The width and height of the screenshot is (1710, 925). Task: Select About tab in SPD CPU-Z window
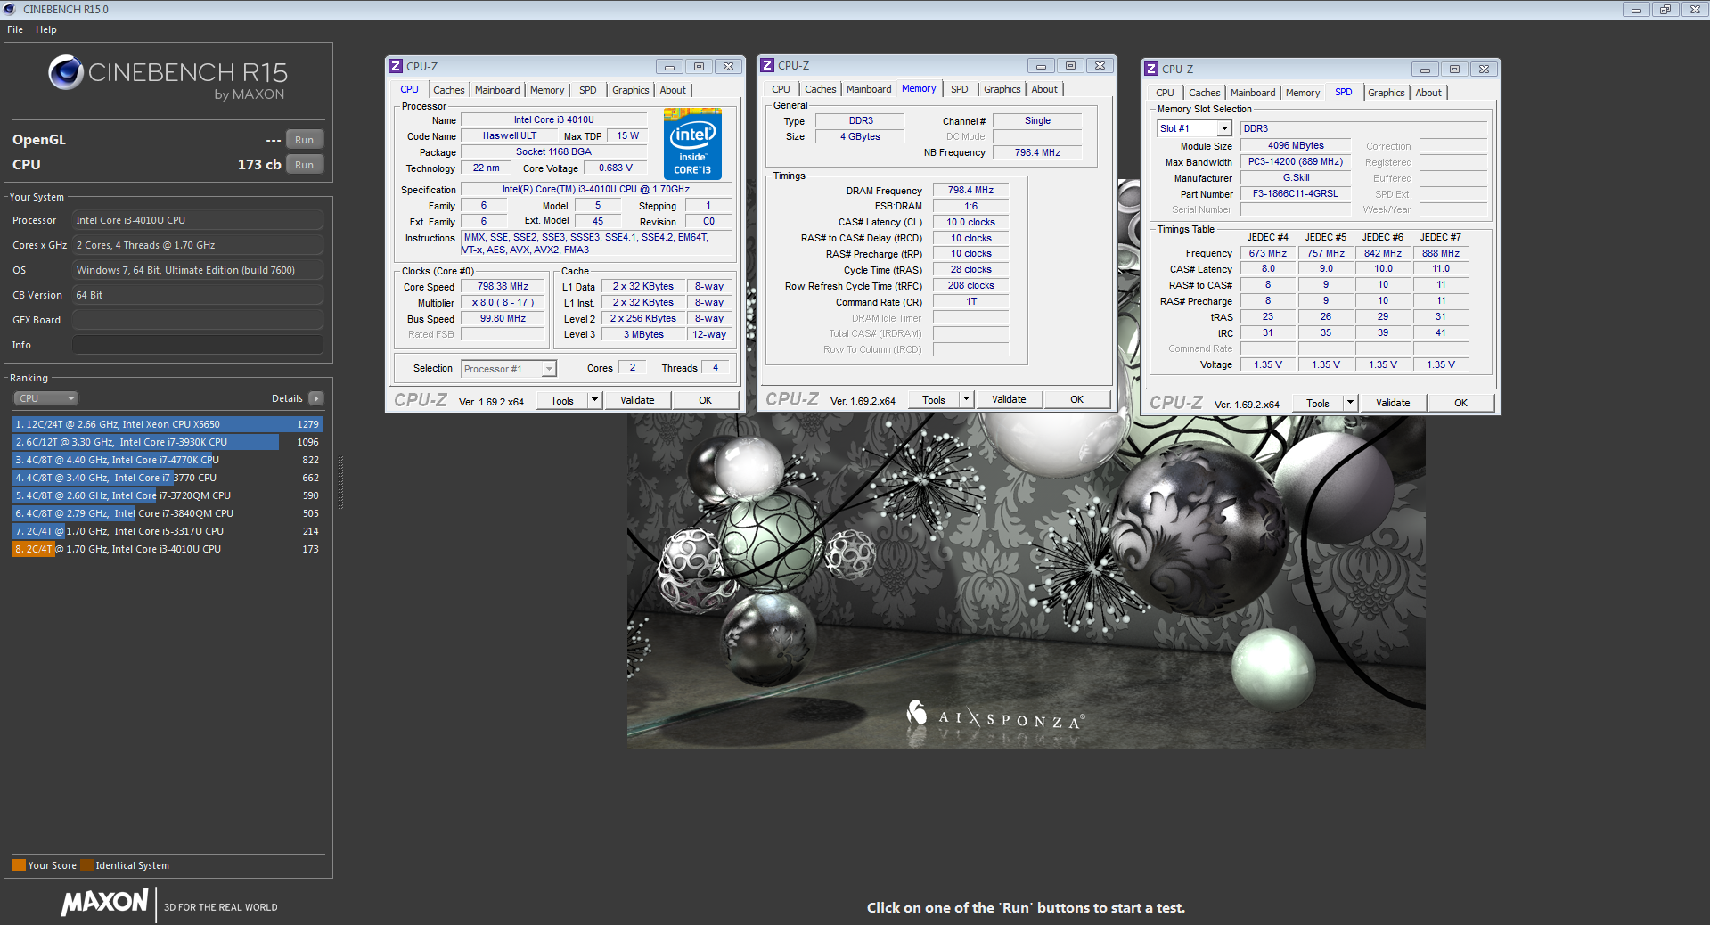pos(1428,93)
